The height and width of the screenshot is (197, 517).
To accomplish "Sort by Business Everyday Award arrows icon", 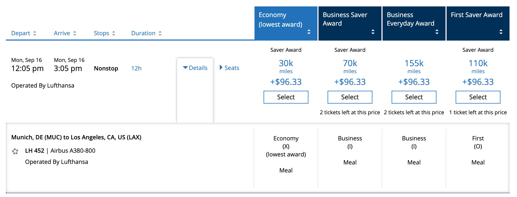I will pos(437,32).
